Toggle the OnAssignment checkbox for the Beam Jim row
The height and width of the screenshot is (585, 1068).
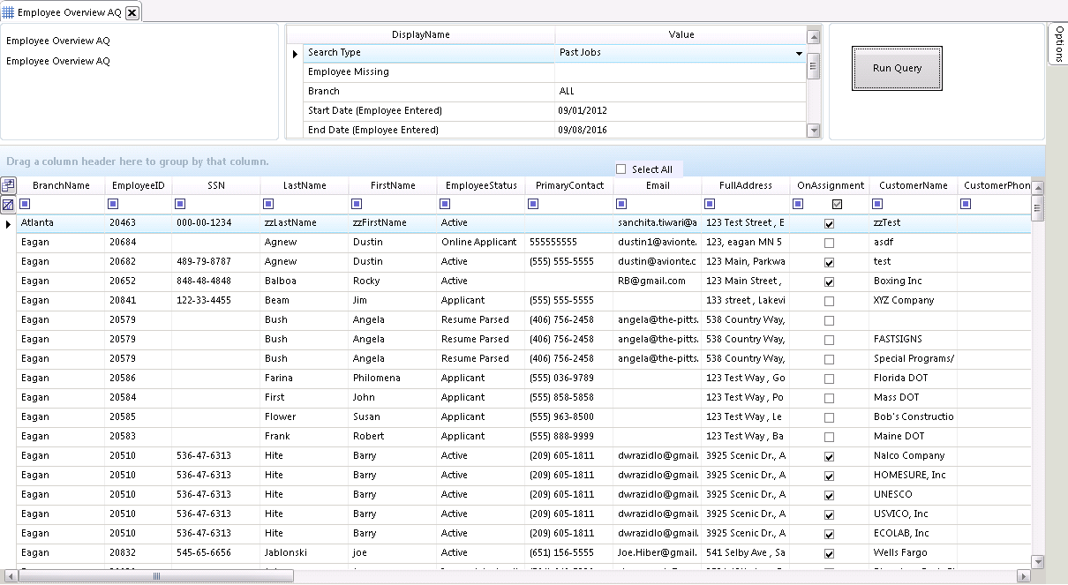[829, 301]
